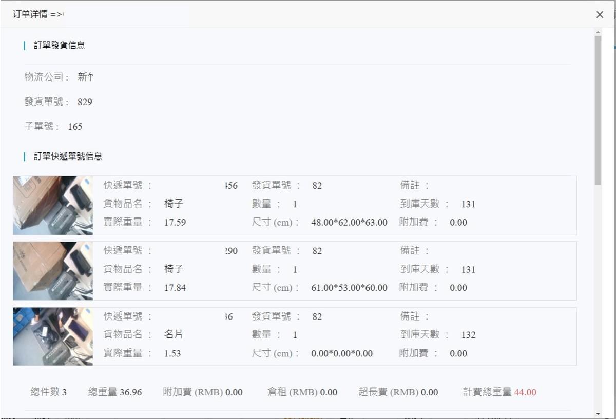This screenshot has height=419, width=616.
Task: Open the 名片 package photo thumbnail
Action: [53, 336]
